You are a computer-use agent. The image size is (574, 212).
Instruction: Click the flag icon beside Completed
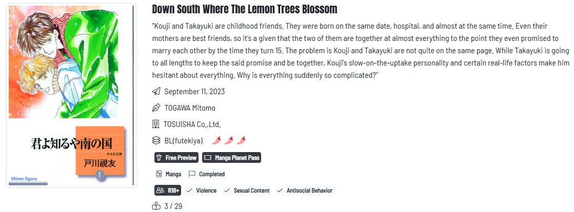coord(192,174)
